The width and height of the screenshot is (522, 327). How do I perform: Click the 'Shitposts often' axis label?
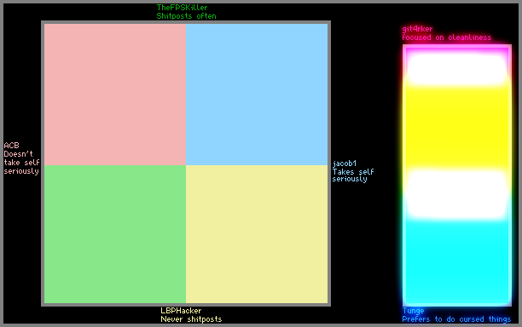point(186,16)
